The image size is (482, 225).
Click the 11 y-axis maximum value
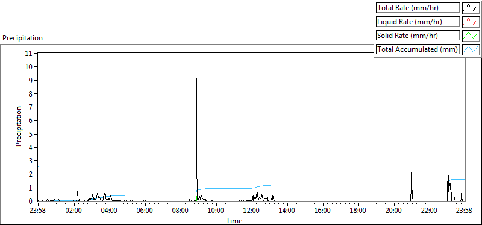pos(29,53)
